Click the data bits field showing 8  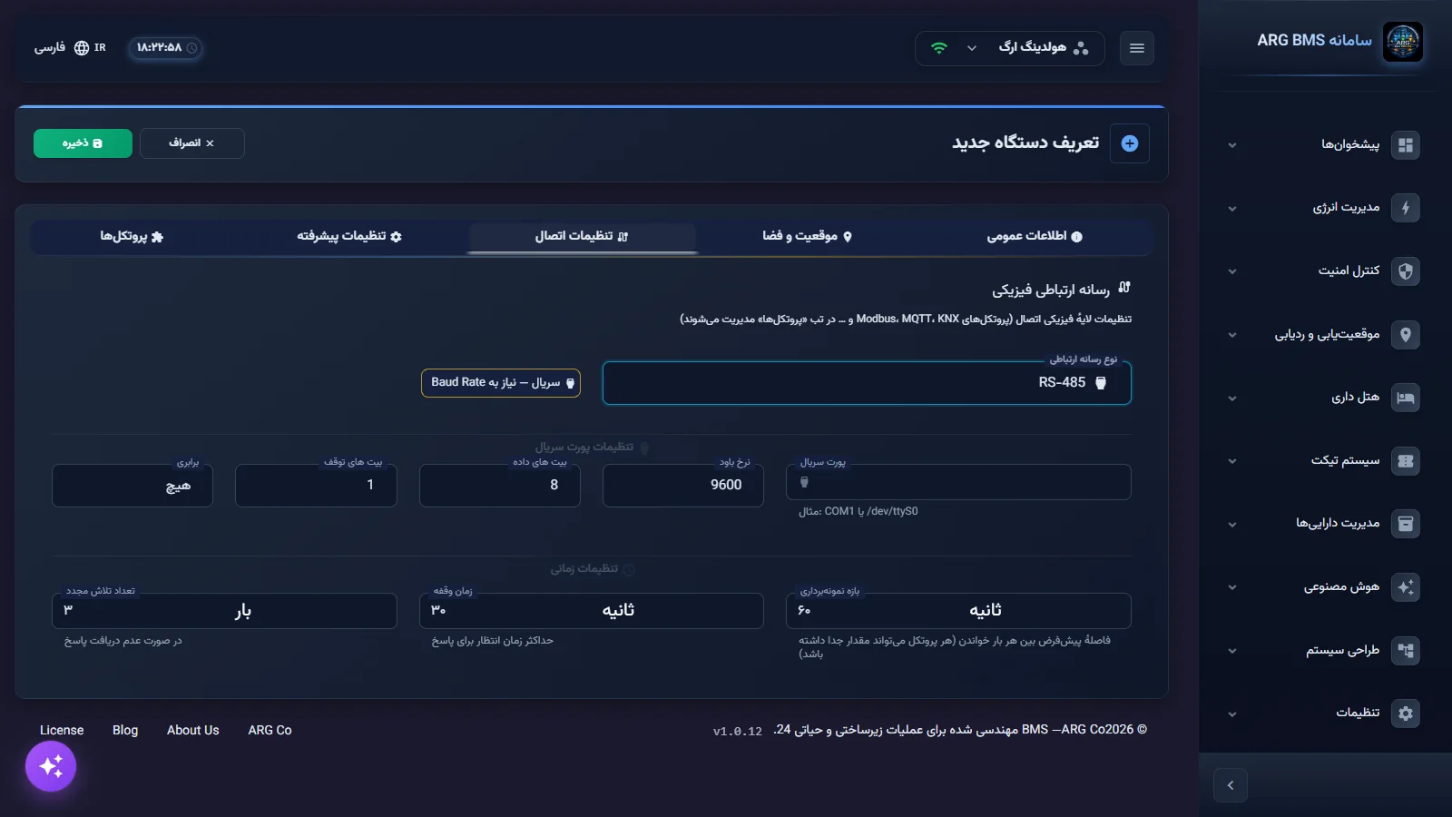pos(500,486)
